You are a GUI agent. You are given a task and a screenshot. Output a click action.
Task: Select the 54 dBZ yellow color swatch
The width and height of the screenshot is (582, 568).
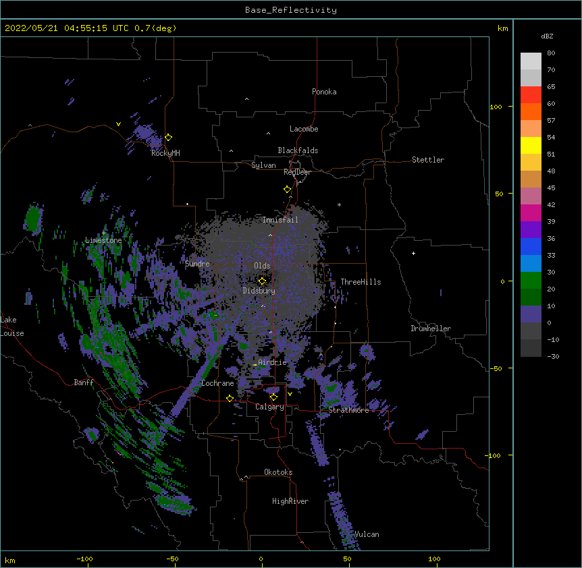[x=531, y=145]
